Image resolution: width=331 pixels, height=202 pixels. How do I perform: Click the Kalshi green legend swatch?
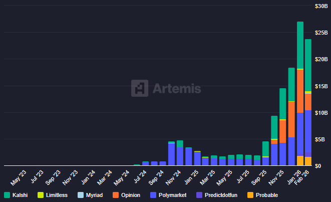click(x=7, y=195)
